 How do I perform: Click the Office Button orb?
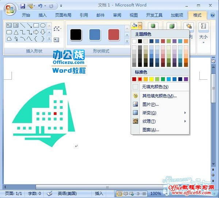[10, 9]
